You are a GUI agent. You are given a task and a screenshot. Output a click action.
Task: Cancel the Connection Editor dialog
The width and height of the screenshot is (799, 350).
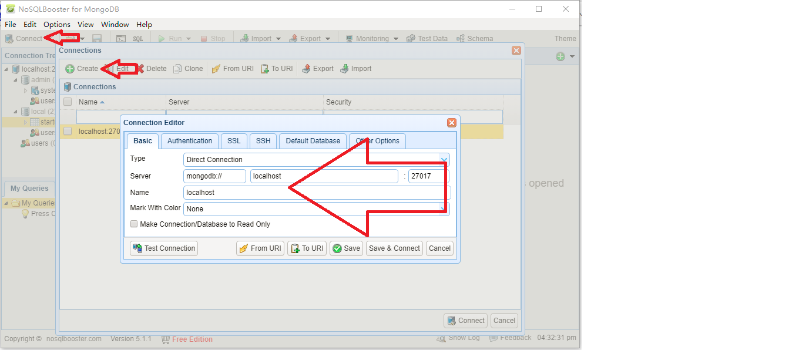[439, 248]
